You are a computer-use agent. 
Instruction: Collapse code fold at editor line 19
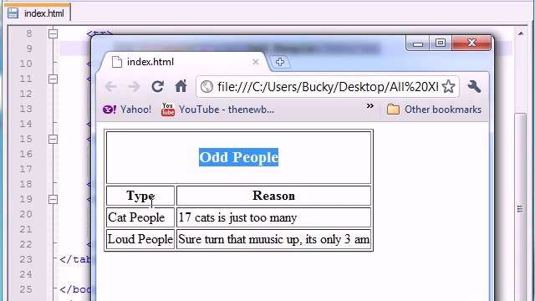pos(53,199)
